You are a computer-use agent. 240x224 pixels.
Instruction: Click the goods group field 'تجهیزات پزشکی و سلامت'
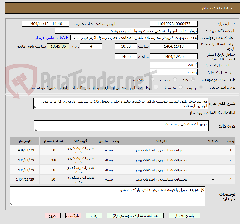click(x=121, y=126)
